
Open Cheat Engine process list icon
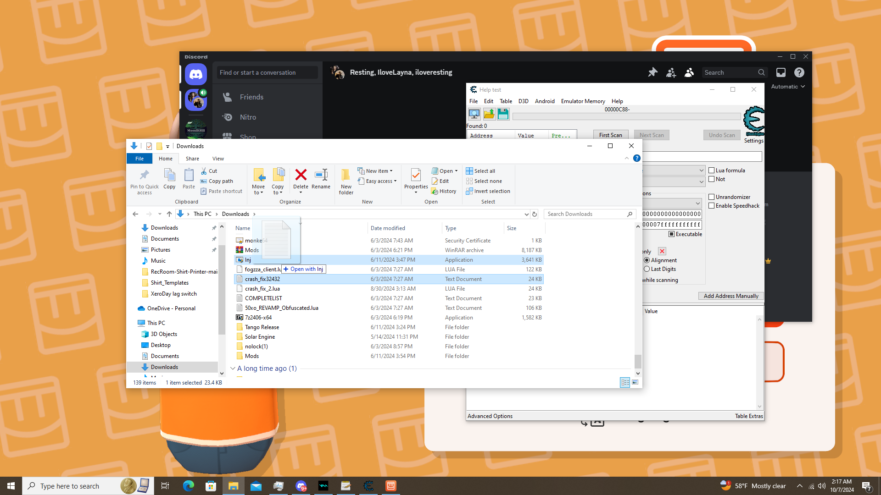pos(474,114)
